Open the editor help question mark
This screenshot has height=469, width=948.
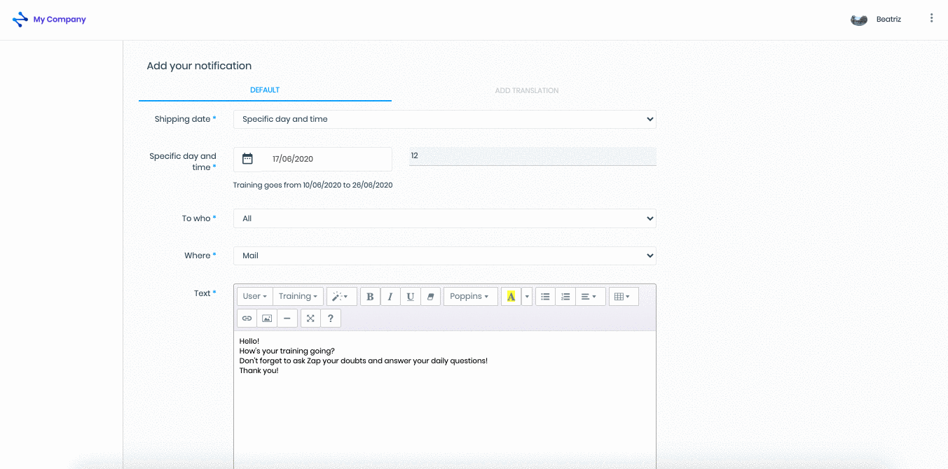click(x=331, y=318)
